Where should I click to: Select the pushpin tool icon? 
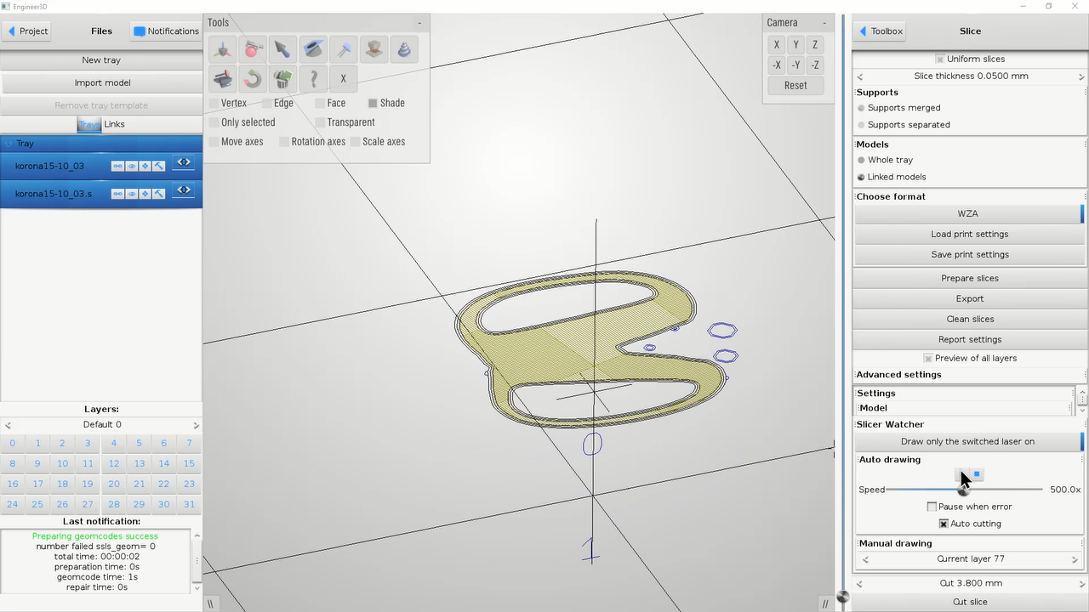pyautogui.click(x=344, y=50)
